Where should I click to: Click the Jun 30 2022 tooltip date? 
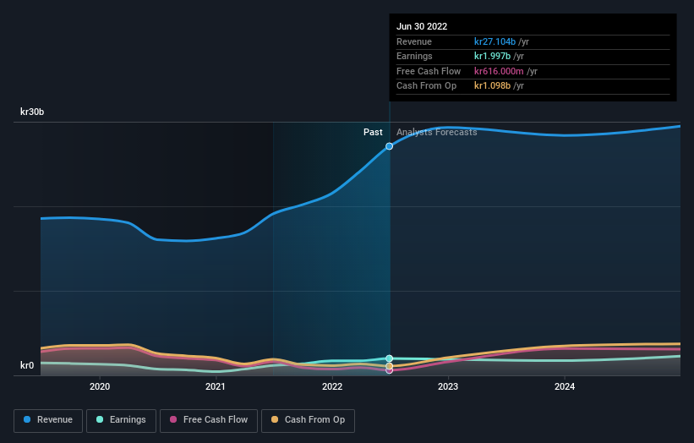tap(422, 26)
